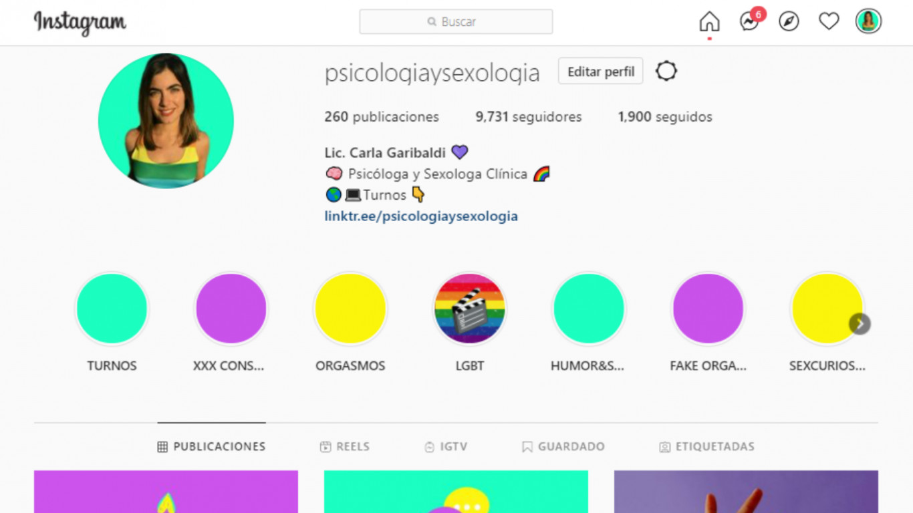Switch to the REELS tab
The image size is (913, 513).
pos(345,447)
